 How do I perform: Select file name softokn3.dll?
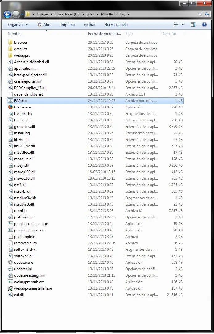[24, 256]
